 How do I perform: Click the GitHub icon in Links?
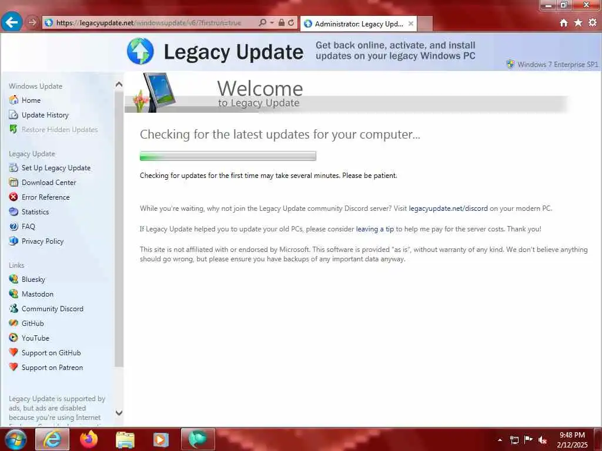[14, 323]
